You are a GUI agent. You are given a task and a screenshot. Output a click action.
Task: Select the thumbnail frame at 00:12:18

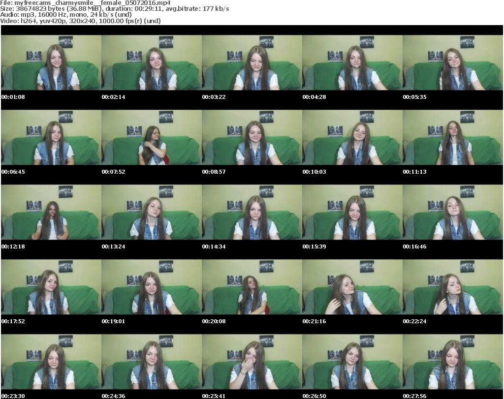click(51, 213)
